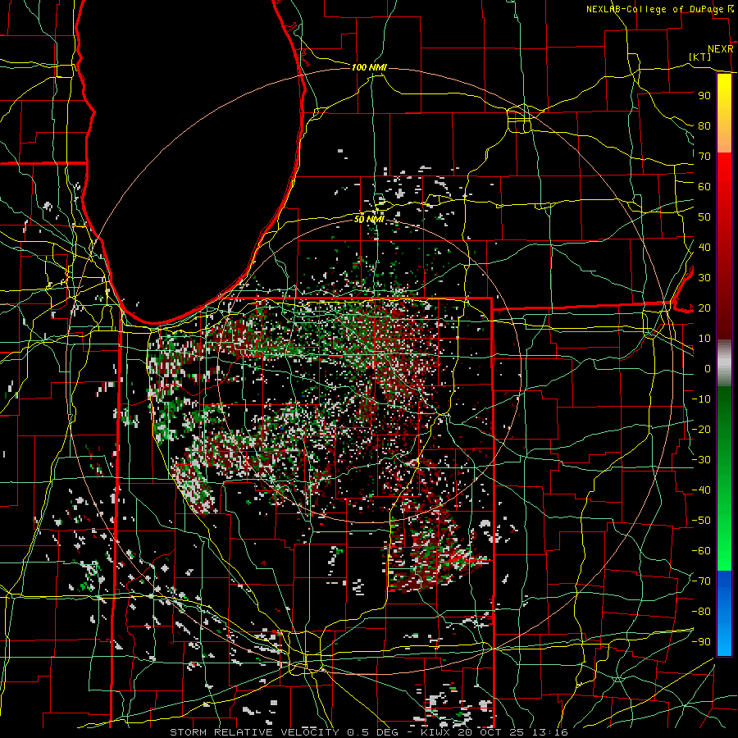This screenshot has height=738, width=738.
Task: Click the -90 knot scale label
Action: (x=701, y=642)
